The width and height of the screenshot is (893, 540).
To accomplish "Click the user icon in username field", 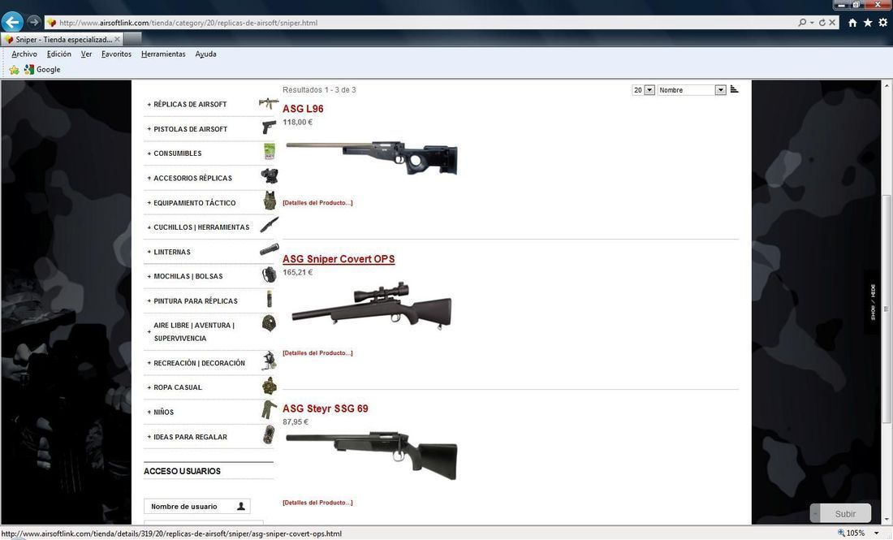I will point(241,506).
